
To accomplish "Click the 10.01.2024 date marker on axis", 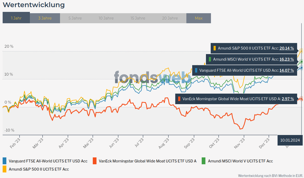I will click(x=290, y=140).
